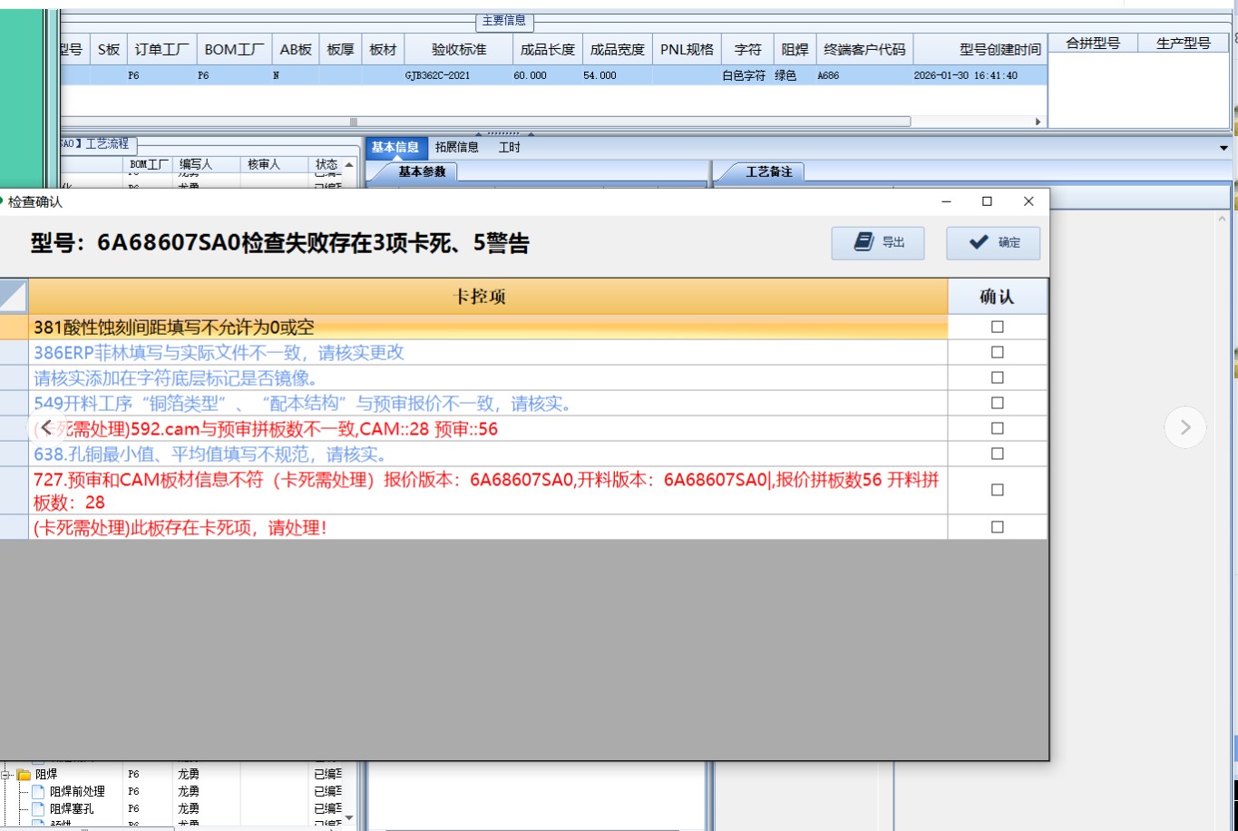This screenshot has height=831, width=1238.
Task: Tick confirm checkbox for 592.cam拼板数 row
Action: point(998,428)
